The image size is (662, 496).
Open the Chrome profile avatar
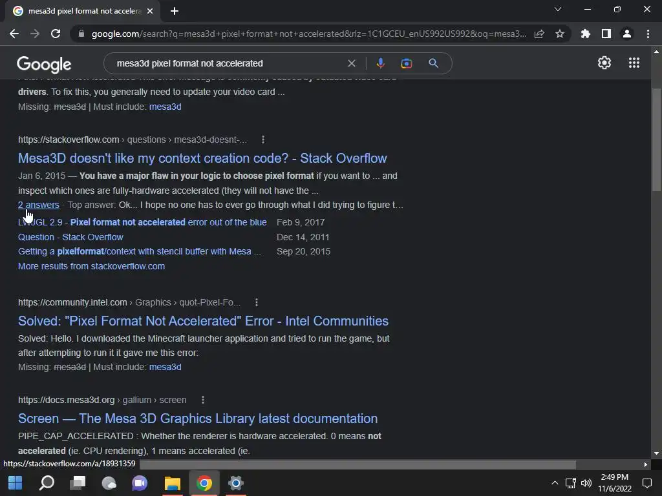pos(626,34)
